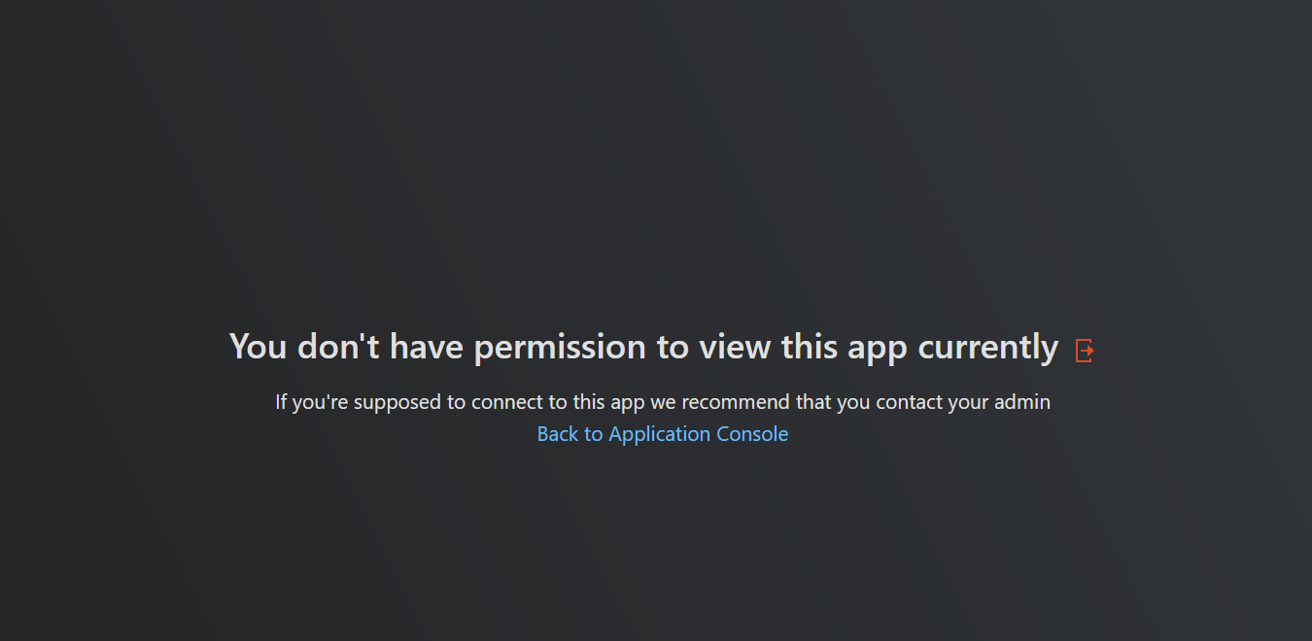The width and height of the screenshot is (1312, 641).
Task: Click the word "Application" in the link
Action: pyautogui.click(x=660, y=435)
